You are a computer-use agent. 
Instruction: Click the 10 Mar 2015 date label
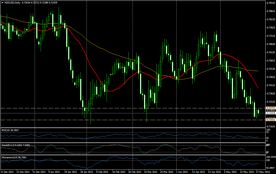pos(150,172)
